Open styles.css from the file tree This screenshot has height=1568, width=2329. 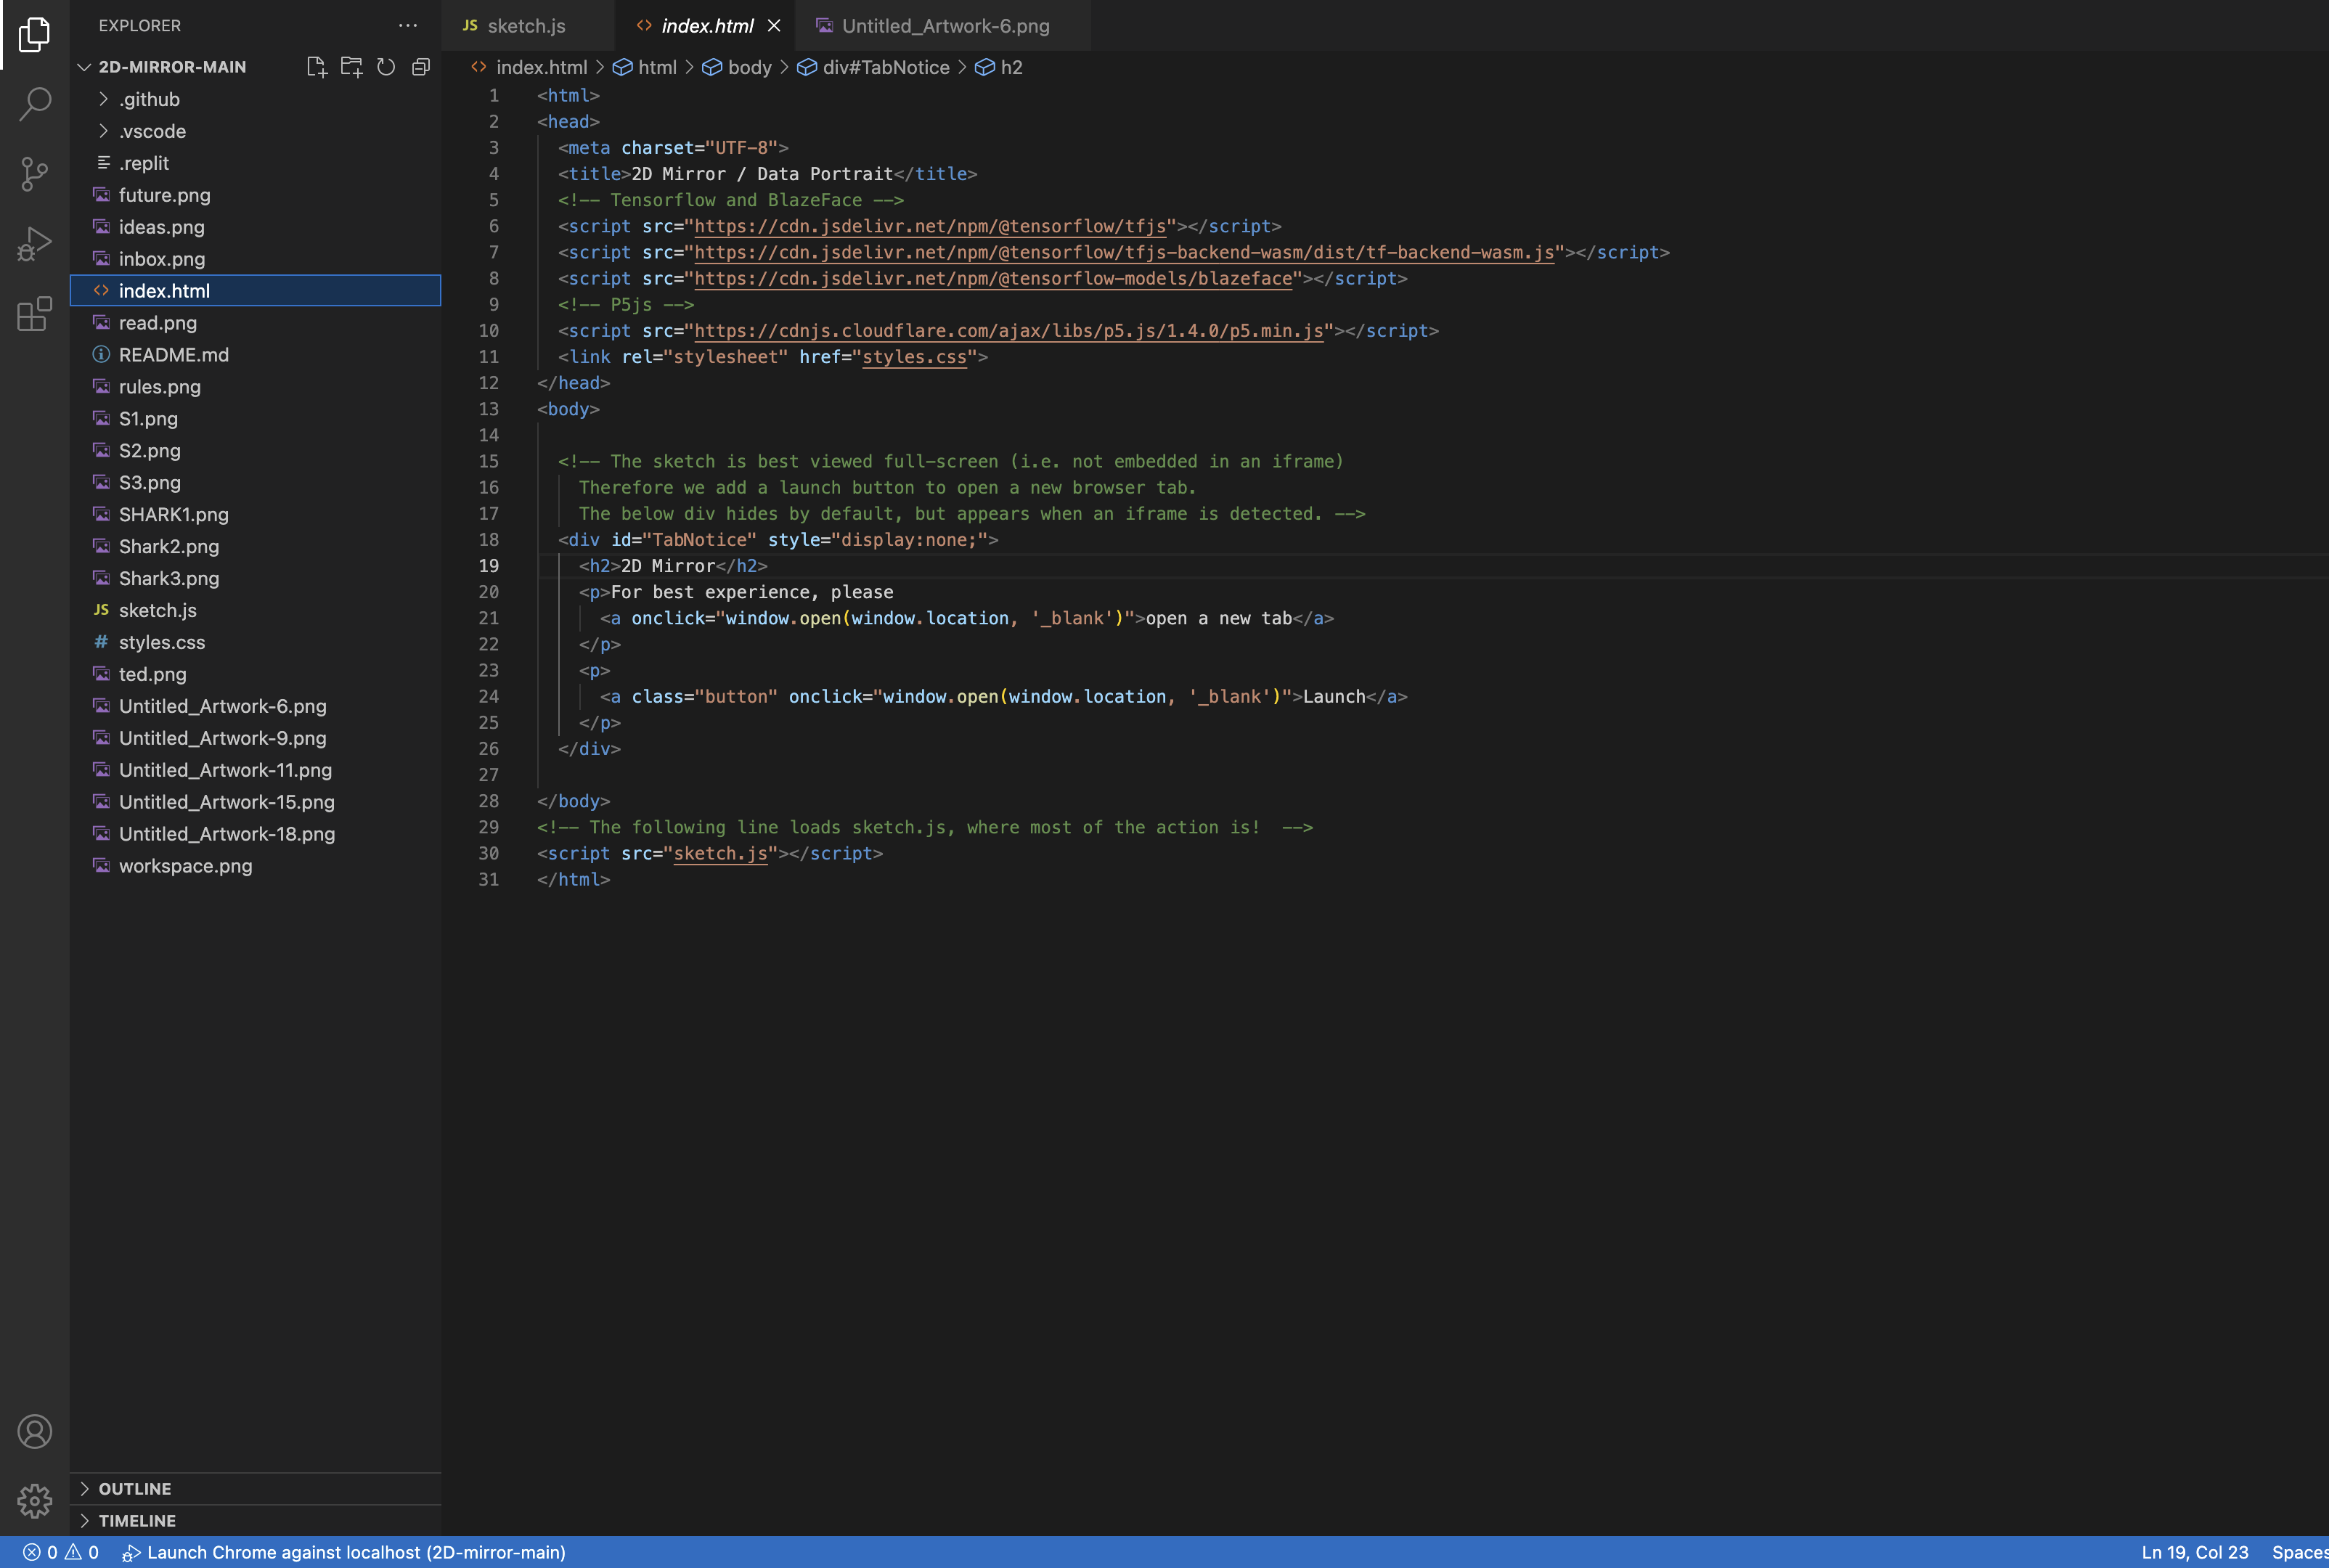(161, 642)
